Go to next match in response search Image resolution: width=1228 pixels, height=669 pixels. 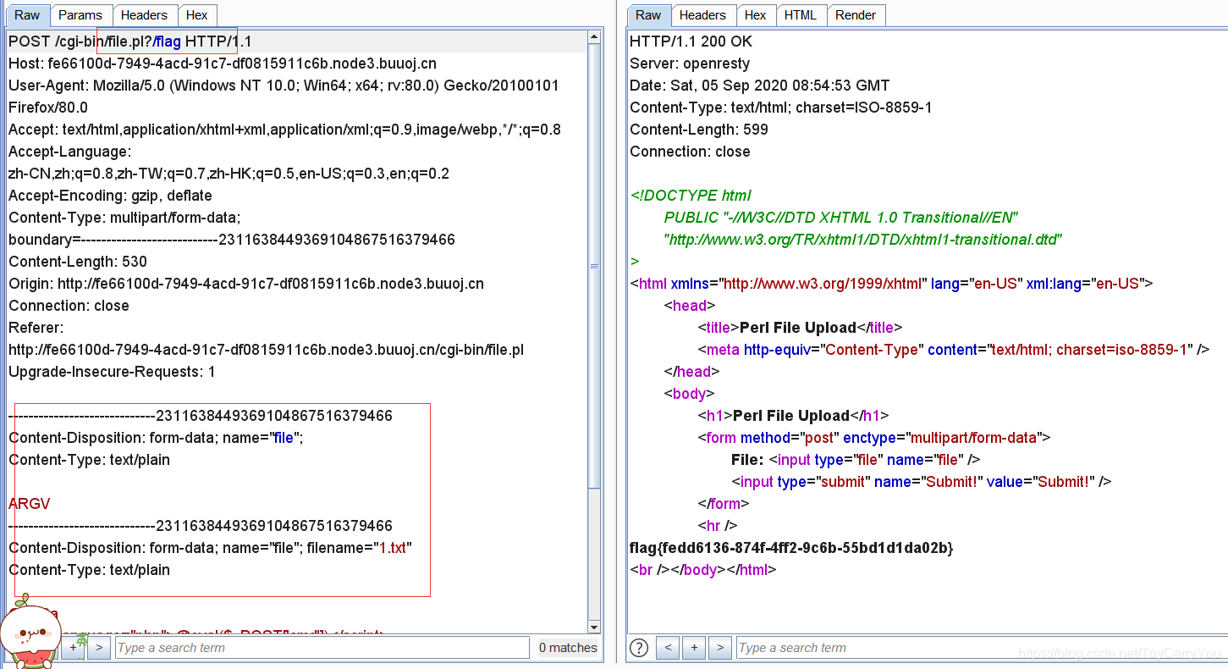pyautogui.click(x=720, y=648)
